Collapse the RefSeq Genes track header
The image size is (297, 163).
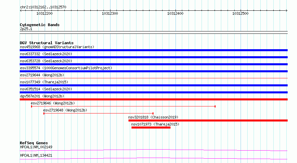34,143
